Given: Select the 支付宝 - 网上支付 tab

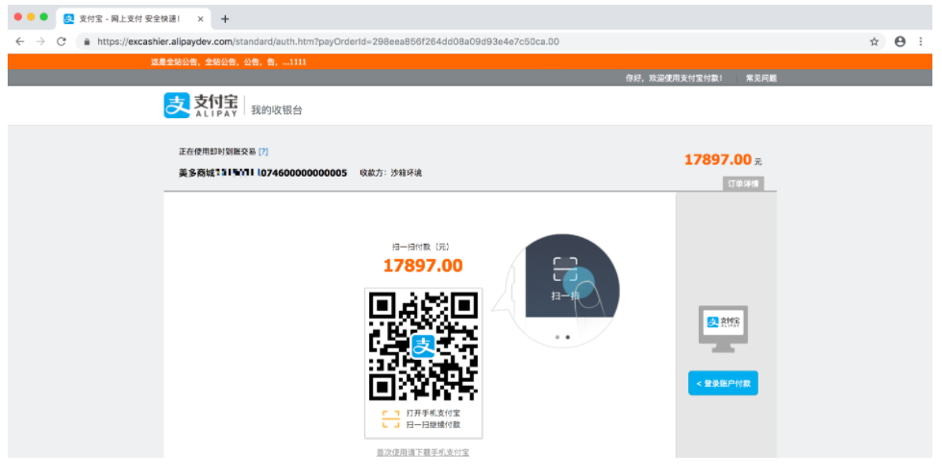Looking at the screenshot, I should coord(134,19).
